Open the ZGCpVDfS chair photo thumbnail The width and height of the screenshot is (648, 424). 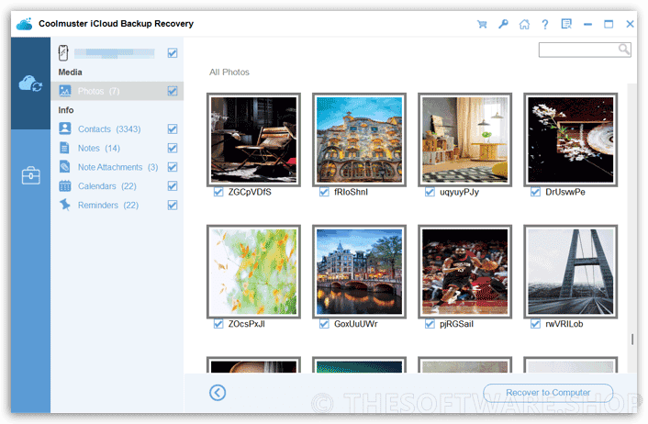point(253,139)
